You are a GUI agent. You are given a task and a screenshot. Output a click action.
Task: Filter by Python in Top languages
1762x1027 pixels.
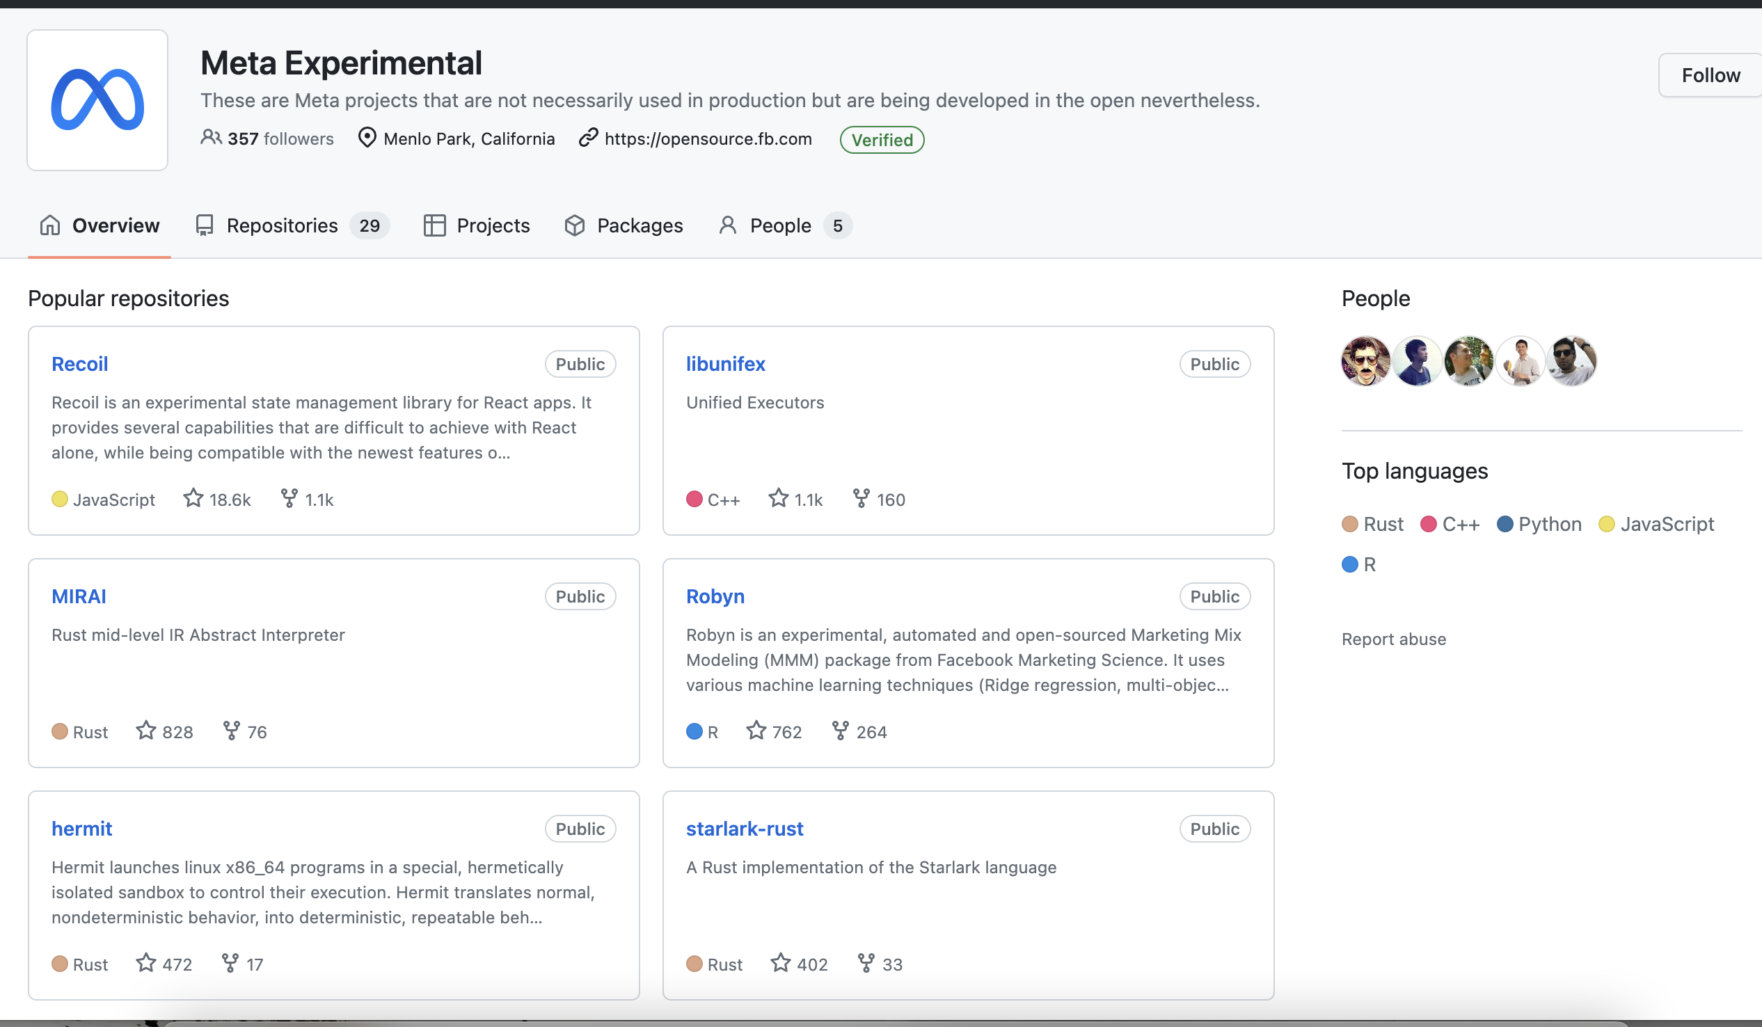1549,524
